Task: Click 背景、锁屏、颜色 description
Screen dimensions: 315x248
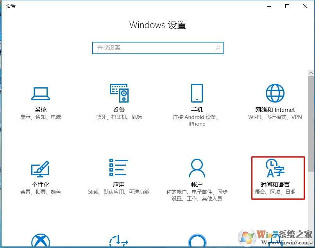Action: (x=41, y=192)
